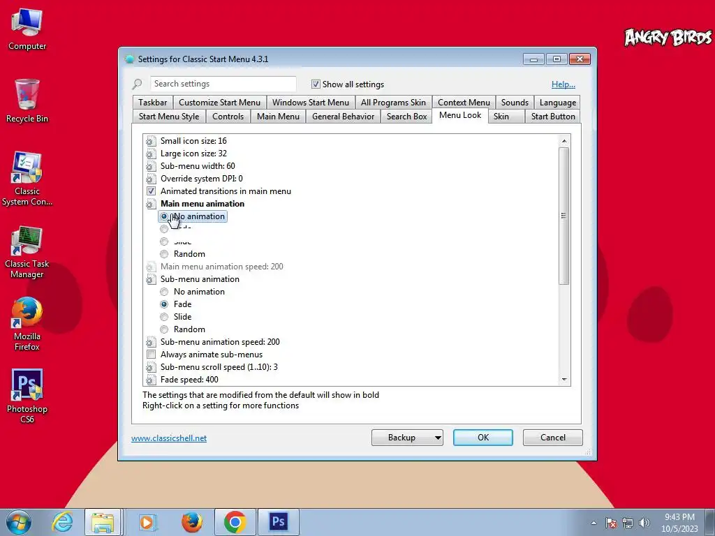Viewport: 715px width, 536px height.
Task: Select Mozilla Firefox desktop shortcut
Action: point(27,324)
